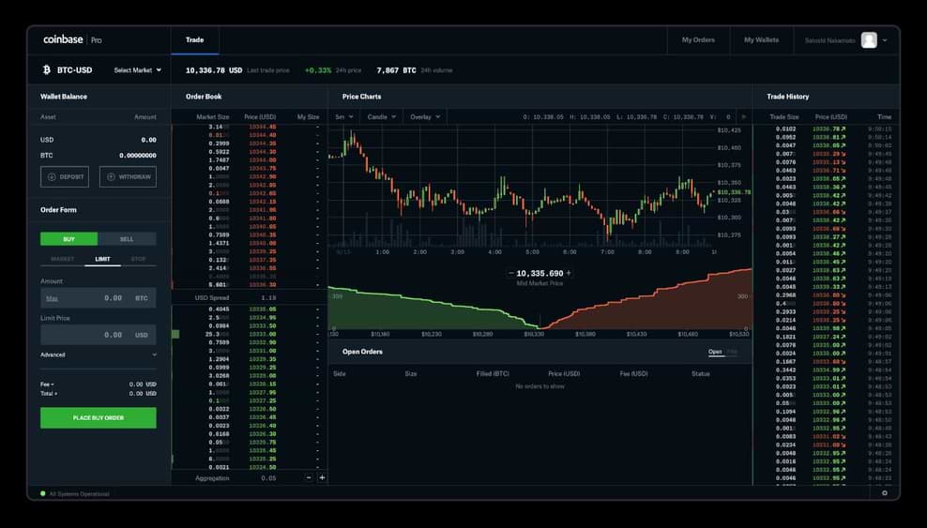The width and height of the screenshot is (927, 528).
Task: Increase order book aggregation with plus
Action: click(x=322, y=477)
